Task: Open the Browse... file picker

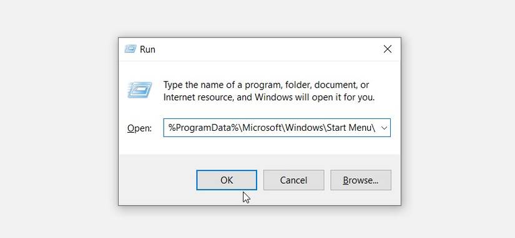Action: tap(361, 180)
